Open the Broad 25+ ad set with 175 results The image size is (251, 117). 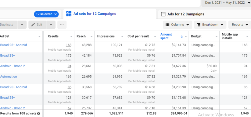tap(8, 55)
